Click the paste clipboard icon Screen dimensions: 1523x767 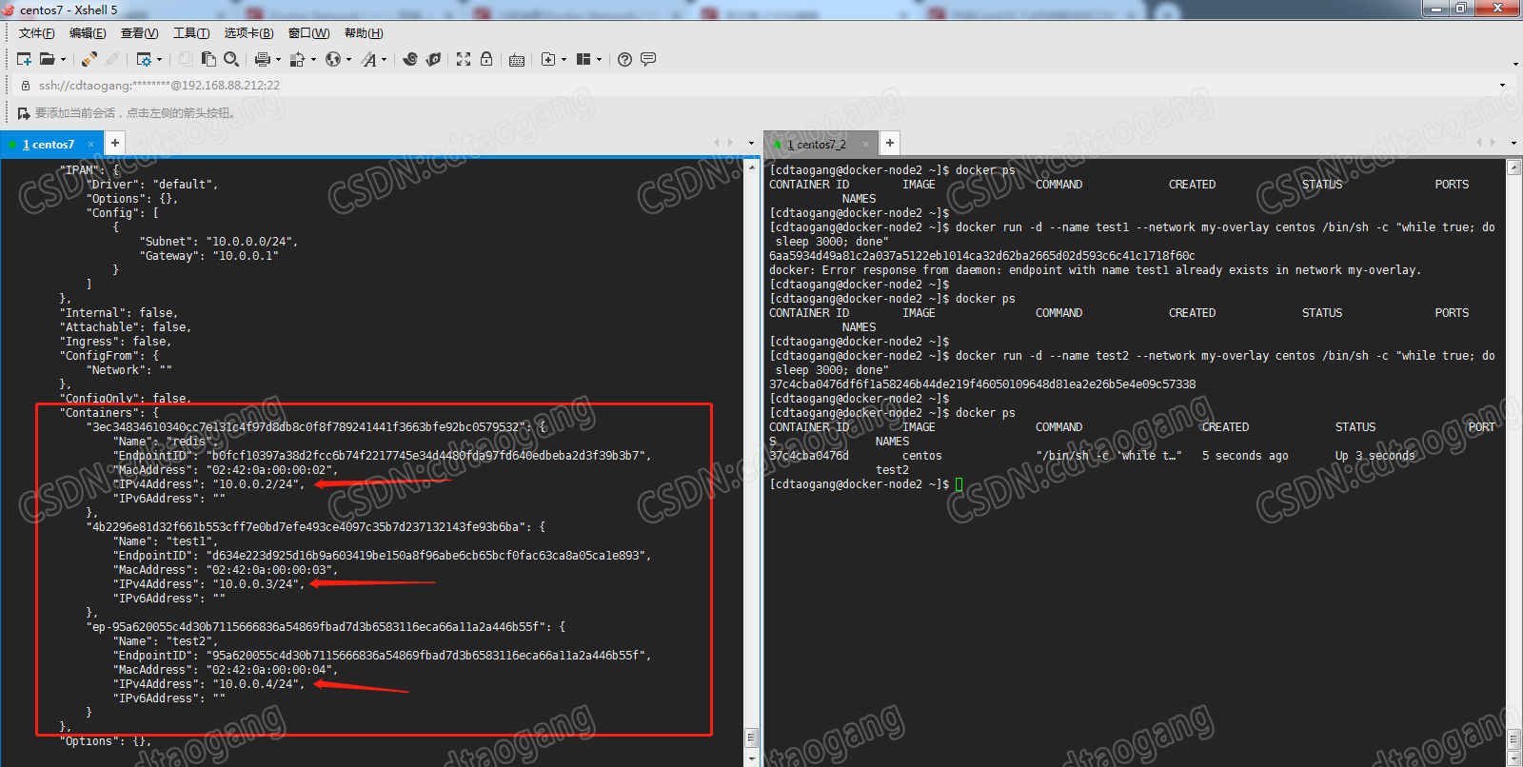pyautogui.click(x=208, y=59)
